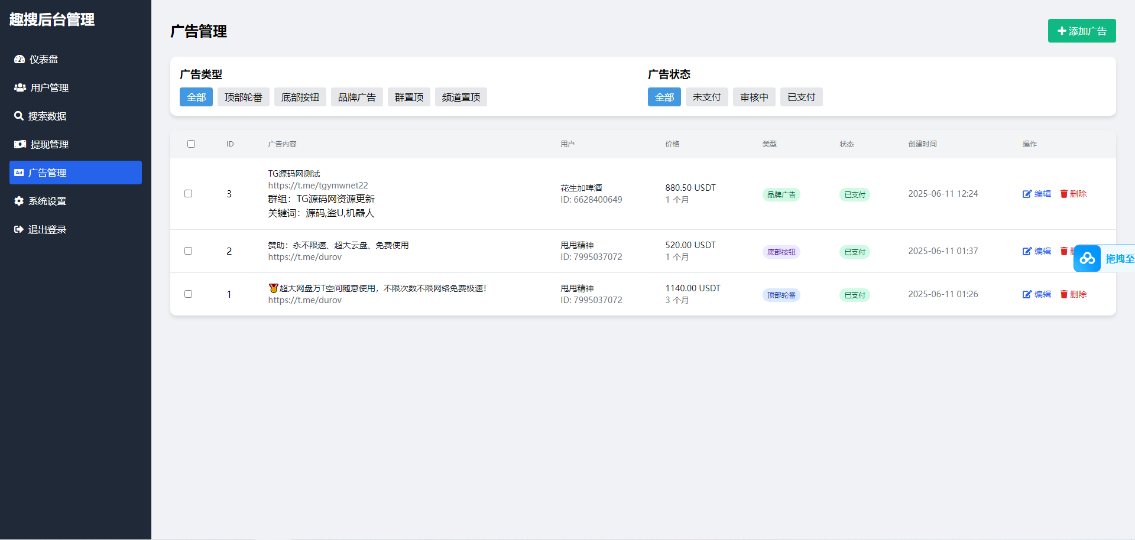Toggle the select-all checkbox in table header
The width and height of the screenshot is (1135, 540).
[191, 144]
